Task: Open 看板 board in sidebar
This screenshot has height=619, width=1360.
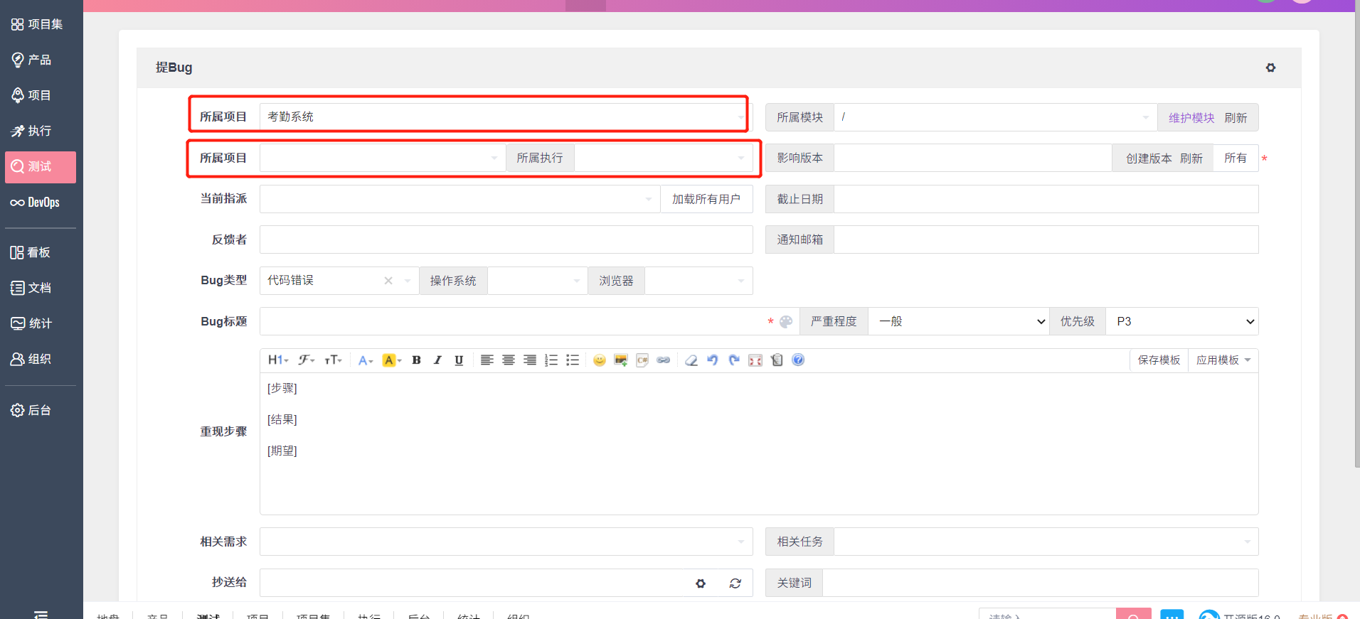Action: (31, 252)
